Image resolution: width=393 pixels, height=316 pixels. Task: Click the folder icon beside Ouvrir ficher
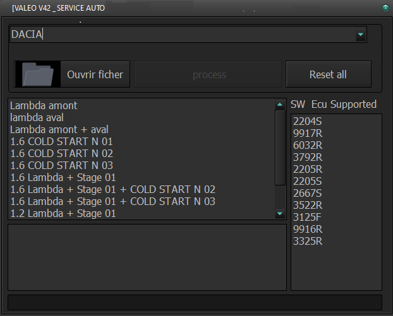click(x=38, y=74)
